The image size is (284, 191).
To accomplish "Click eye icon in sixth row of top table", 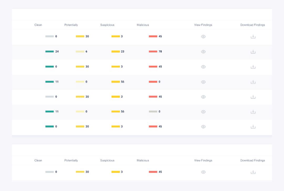I will pos(203,112).
